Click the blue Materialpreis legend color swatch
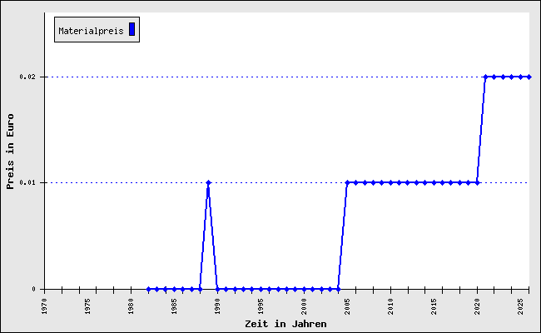Image resolution: width=541 pixels, height=333 pixels. pyautogui.click(x=132, y=30)
